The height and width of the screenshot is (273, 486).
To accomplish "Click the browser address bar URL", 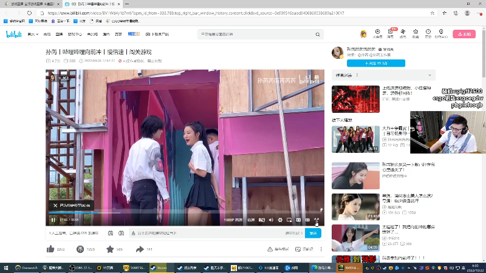I will 196,13.
